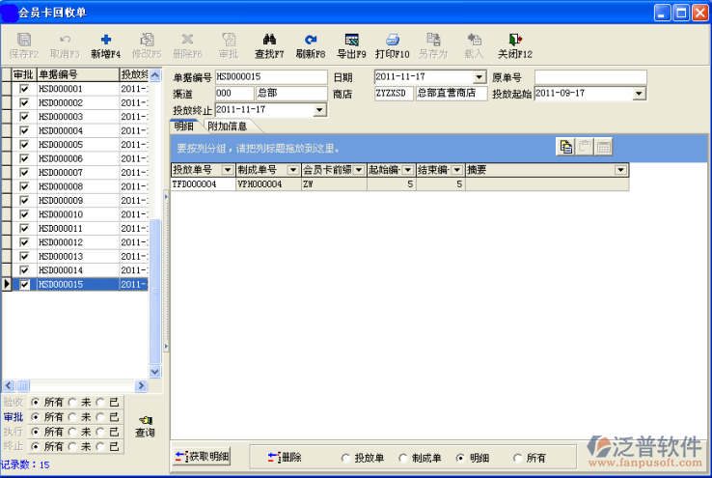
Task: Toggle the 审批 checkbox for MSD000001
Action: tap(24, 89)
